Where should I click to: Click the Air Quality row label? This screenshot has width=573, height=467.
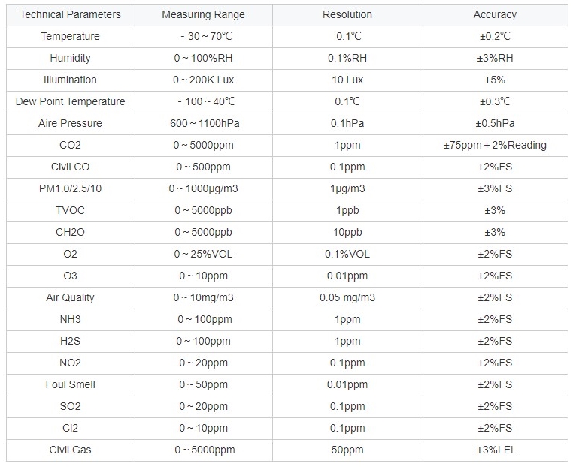(x=70, y=297)
